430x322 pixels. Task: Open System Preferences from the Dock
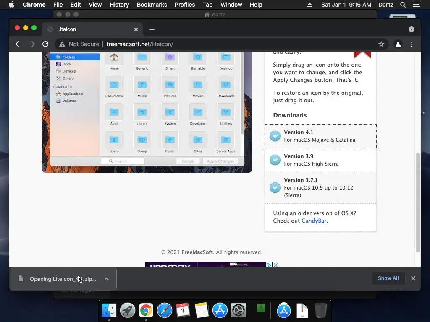(239, 310)
